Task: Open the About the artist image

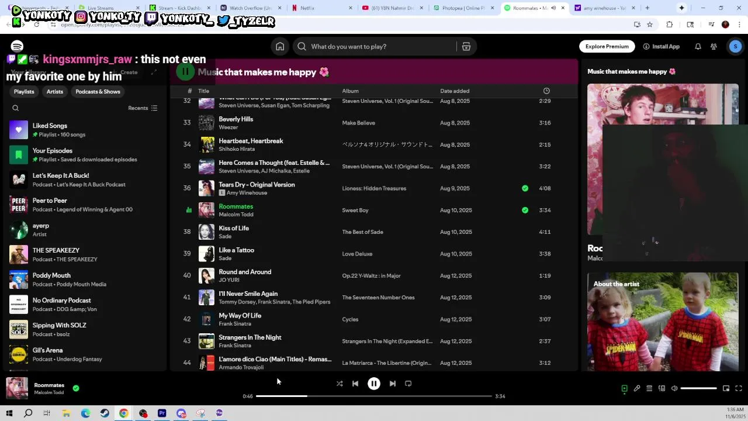Action: tap(663, 322)
